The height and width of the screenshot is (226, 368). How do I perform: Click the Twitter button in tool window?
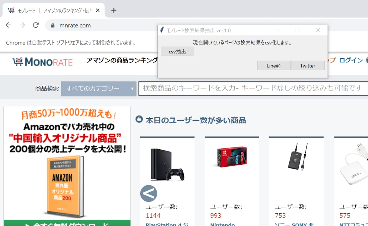click(x=308, y=66)
